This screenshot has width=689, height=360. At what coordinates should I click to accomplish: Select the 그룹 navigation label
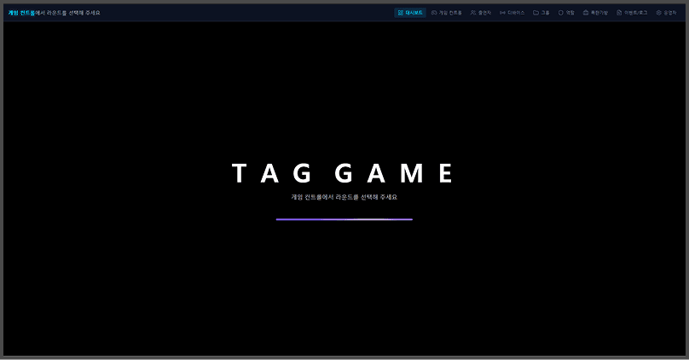pyautogui.click(x=545, y=13)
